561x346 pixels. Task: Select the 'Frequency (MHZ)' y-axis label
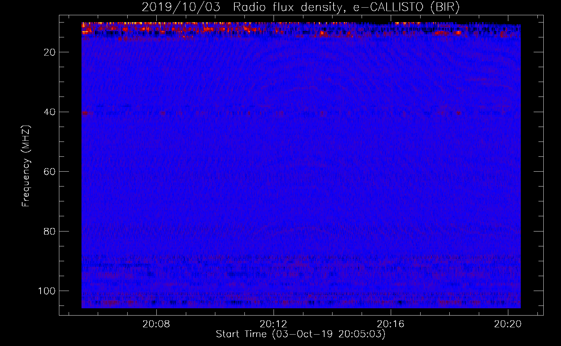(26, 166)
